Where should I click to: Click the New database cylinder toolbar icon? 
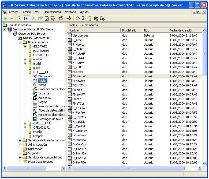pyautogui.click(x=90, y=18)
